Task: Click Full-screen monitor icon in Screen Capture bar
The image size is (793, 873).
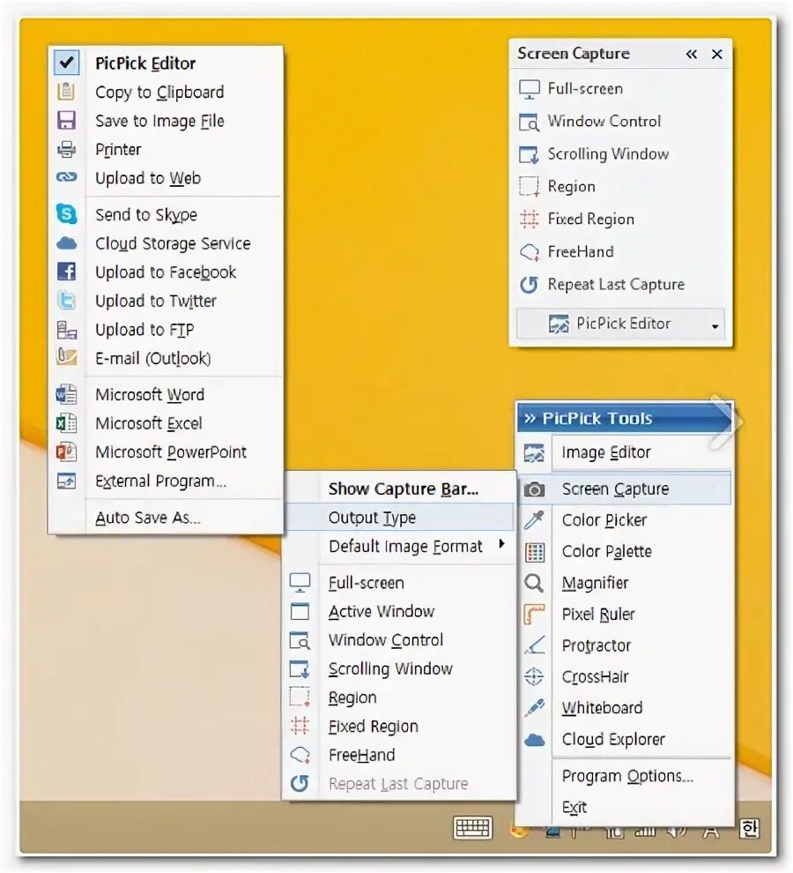Action: (529, 89)
